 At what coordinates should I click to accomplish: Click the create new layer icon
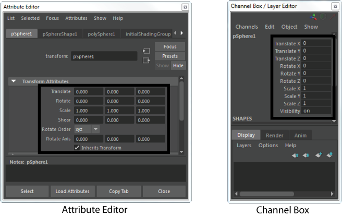coord(319,155)
